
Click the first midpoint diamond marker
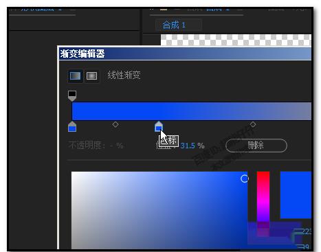coord(115,124)
